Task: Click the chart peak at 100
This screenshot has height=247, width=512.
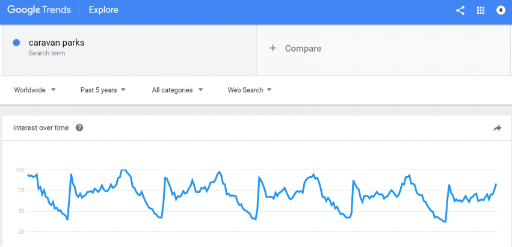Action: coord(123,170)
